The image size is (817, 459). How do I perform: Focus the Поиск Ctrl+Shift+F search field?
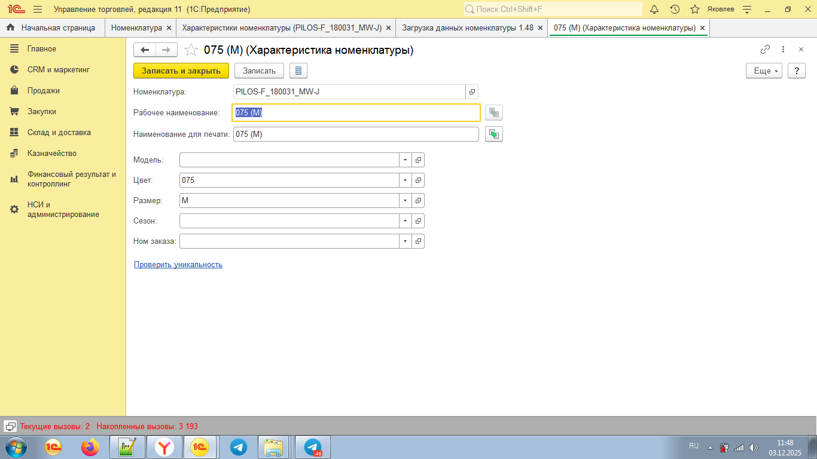pos(553,10)
